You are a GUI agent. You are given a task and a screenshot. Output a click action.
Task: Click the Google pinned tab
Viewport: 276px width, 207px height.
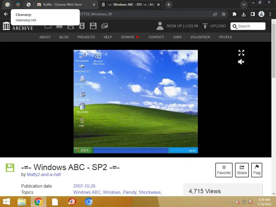coord(7,5)
